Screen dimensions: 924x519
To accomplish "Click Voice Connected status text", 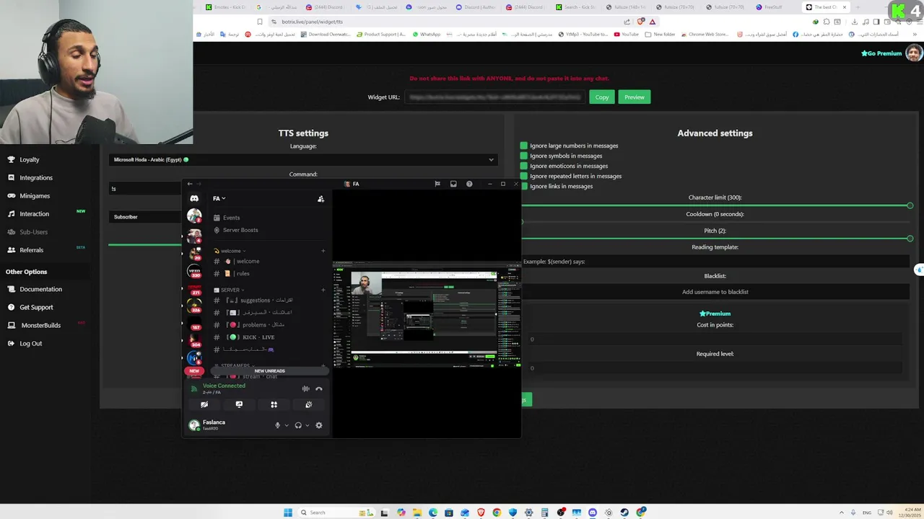I will (224, 386).
